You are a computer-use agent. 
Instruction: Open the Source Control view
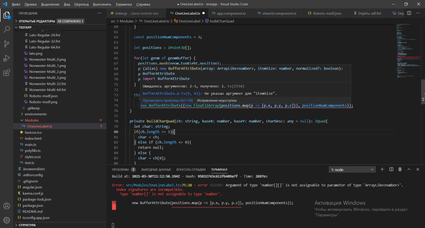(7, 44)
